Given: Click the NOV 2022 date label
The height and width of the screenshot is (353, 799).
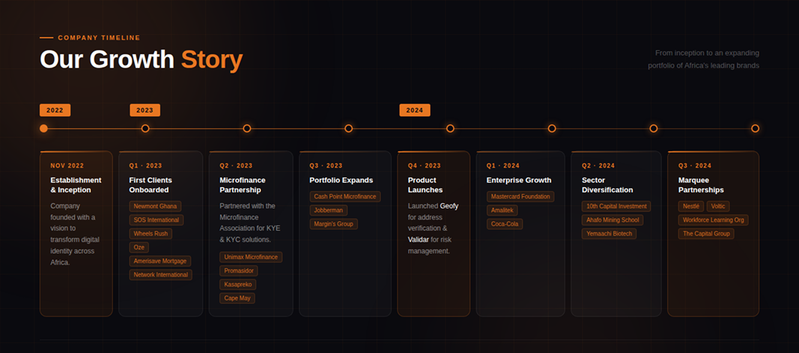Looking at the screenshot, I should (x=67, y=166).
